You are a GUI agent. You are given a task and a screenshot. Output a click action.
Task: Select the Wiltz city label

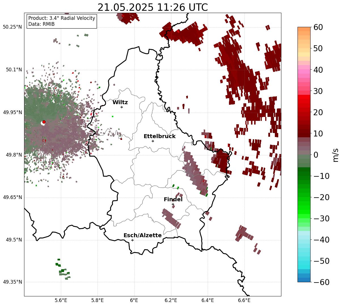[120, 102]
